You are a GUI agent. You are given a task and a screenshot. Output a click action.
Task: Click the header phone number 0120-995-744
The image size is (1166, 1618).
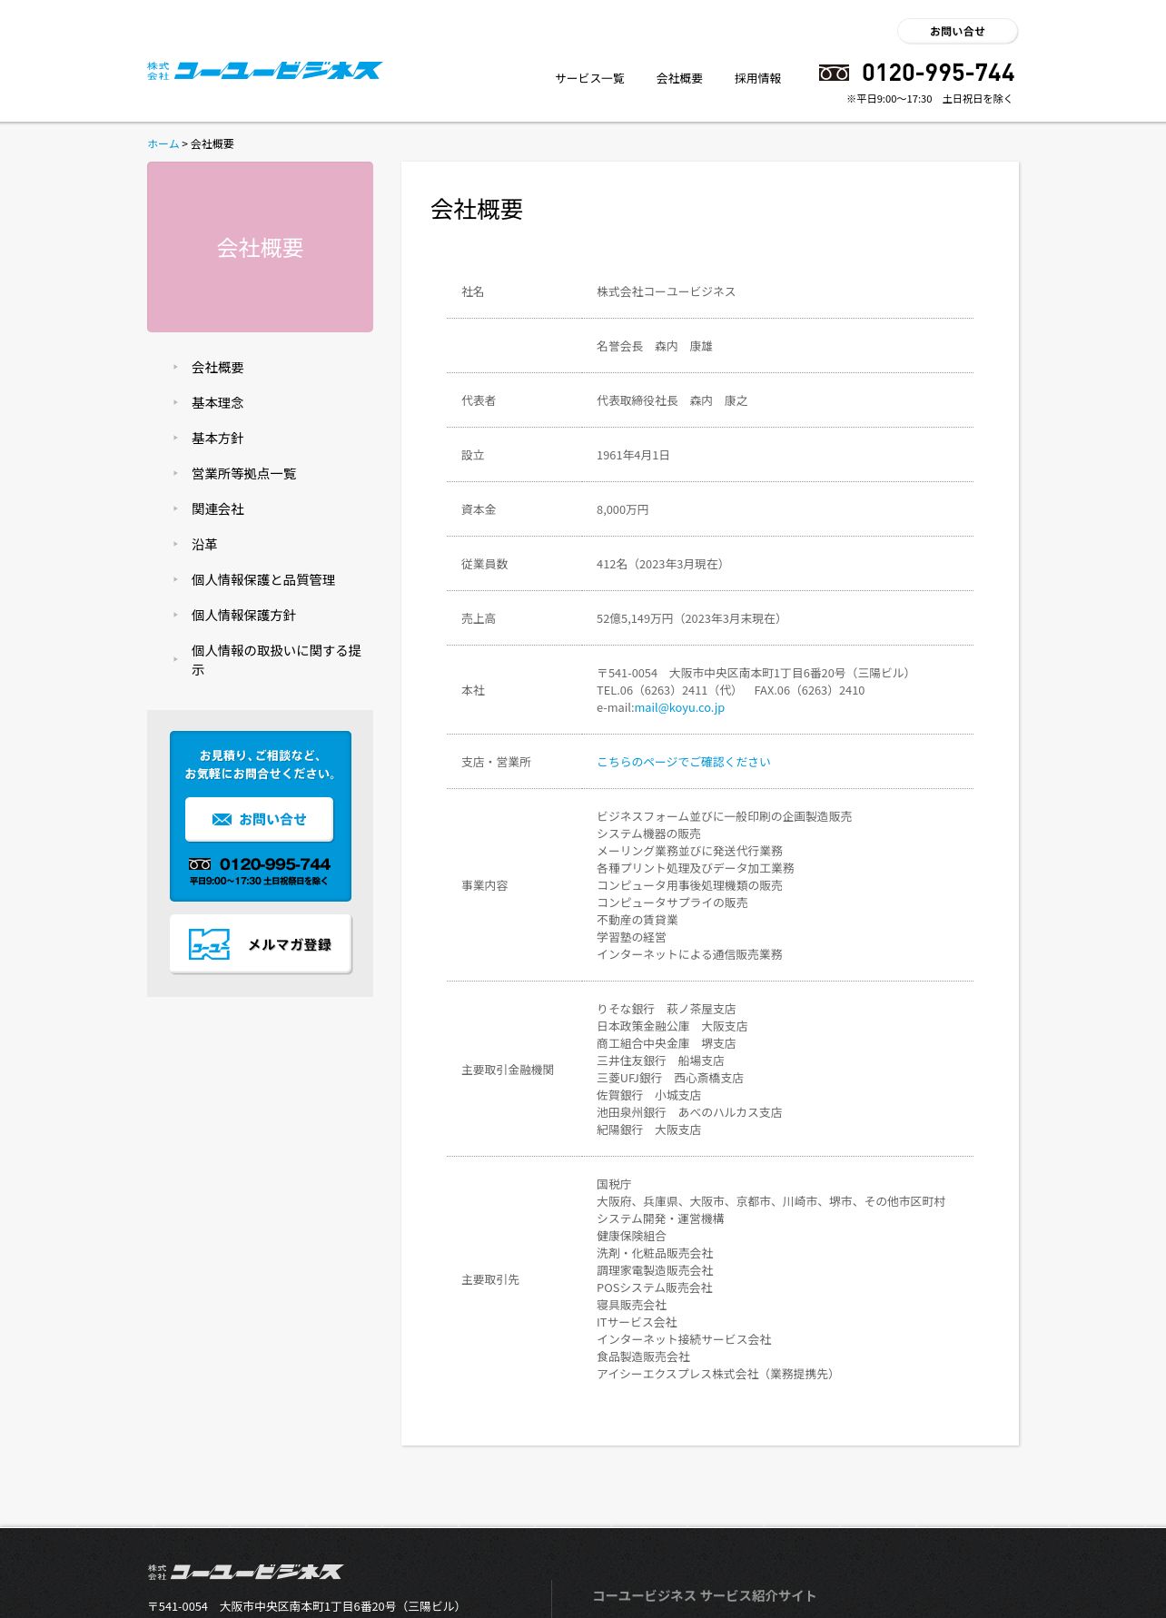click(938, 73)
